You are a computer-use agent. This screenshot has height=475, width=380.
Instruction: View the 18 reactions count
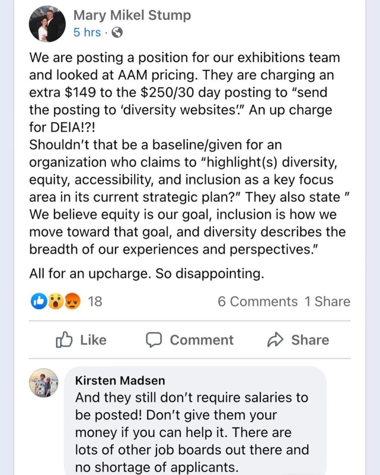click(x=95, y=302)
